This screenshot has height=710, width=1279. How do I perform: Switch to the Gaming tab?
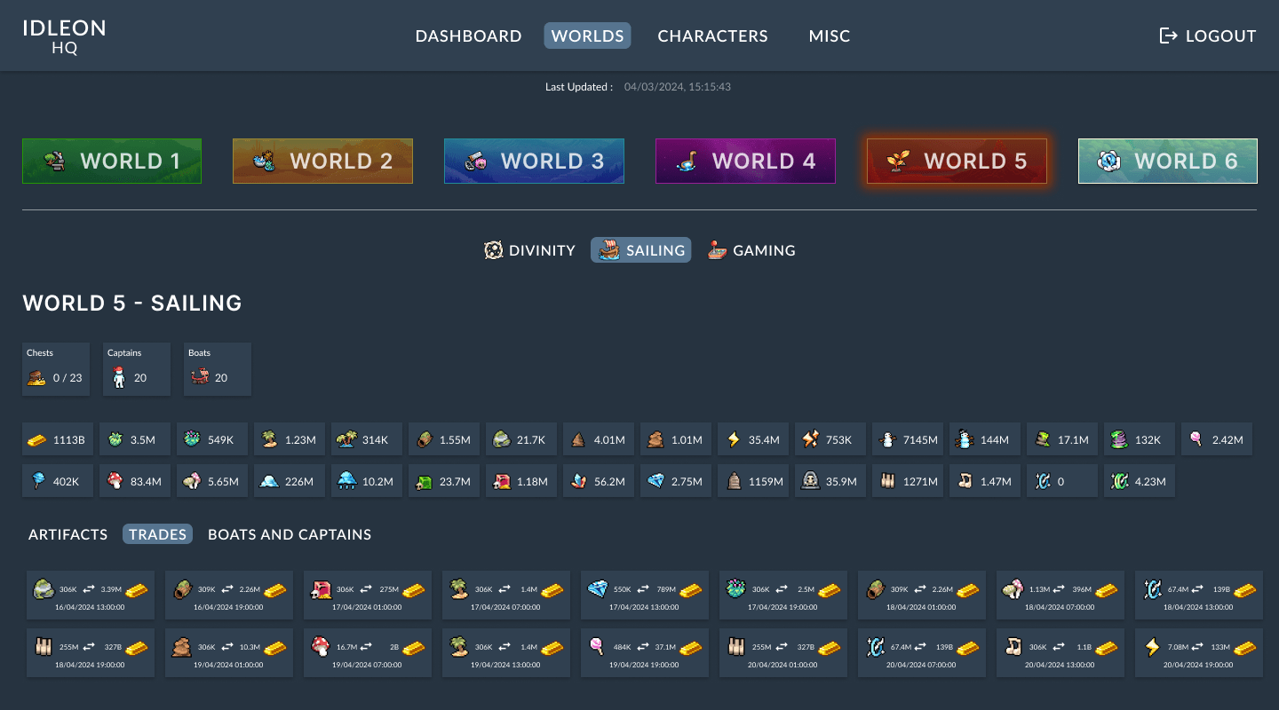pos(751,250)
